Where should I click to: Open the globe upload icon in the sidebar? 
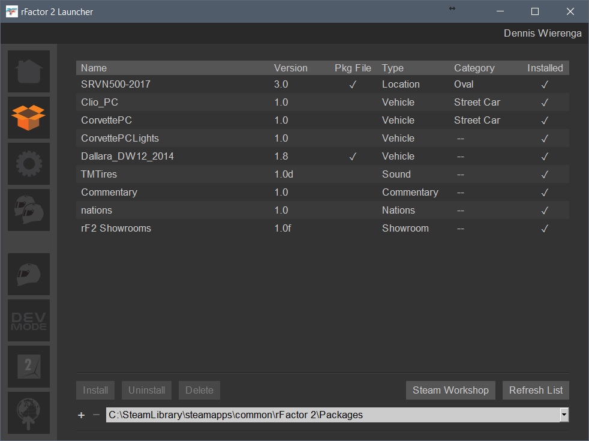29,413
